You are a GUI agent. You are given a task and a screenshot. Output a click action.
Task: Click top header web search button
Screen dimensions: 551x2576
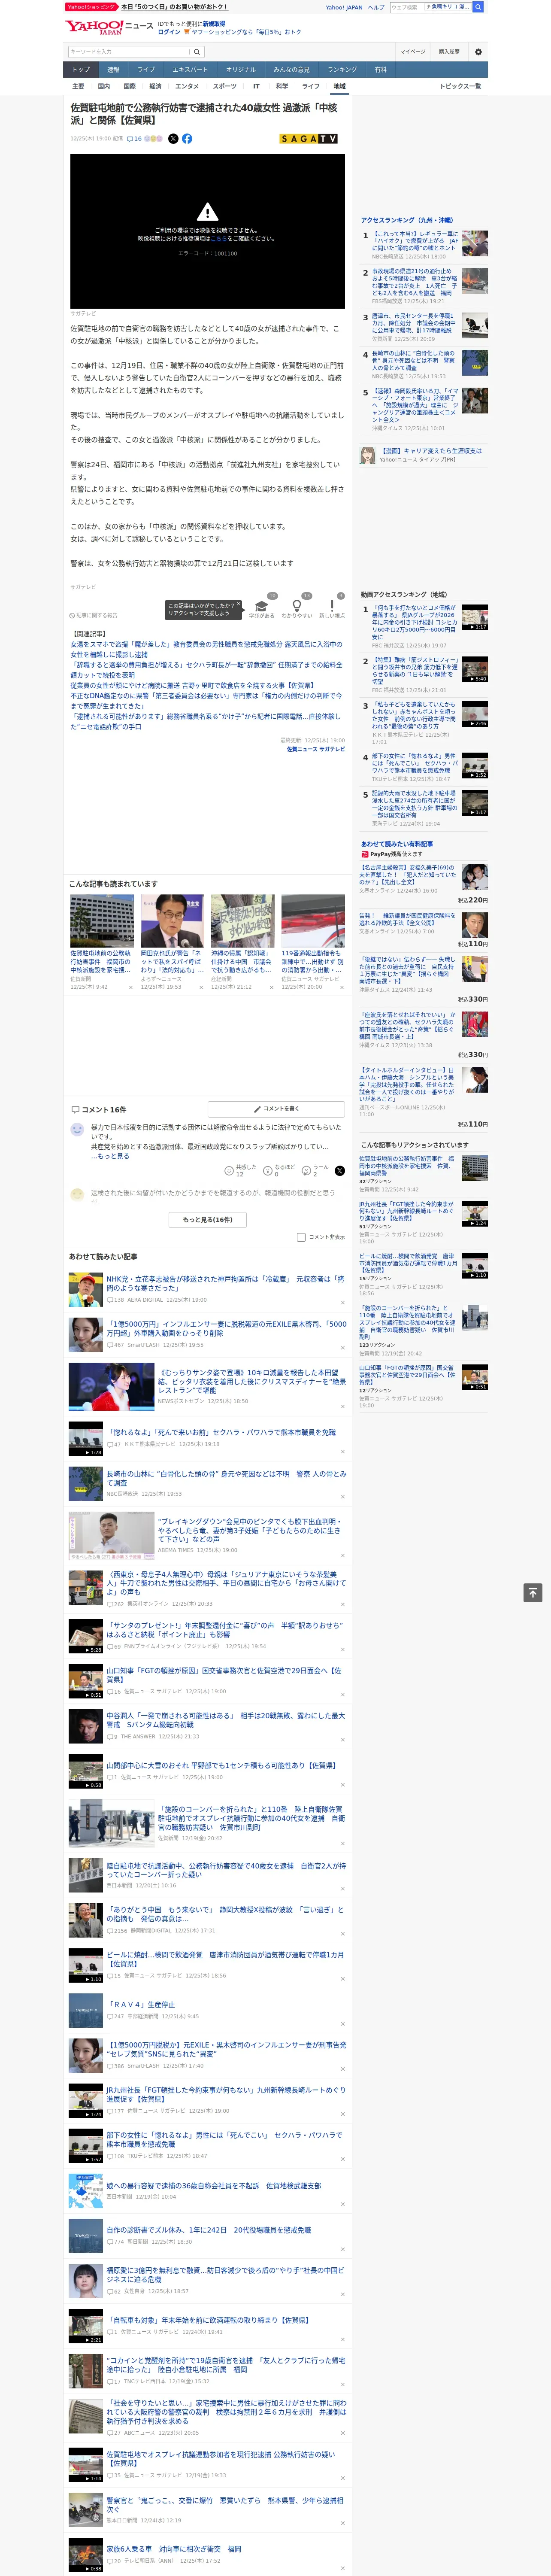click(478, 7)
